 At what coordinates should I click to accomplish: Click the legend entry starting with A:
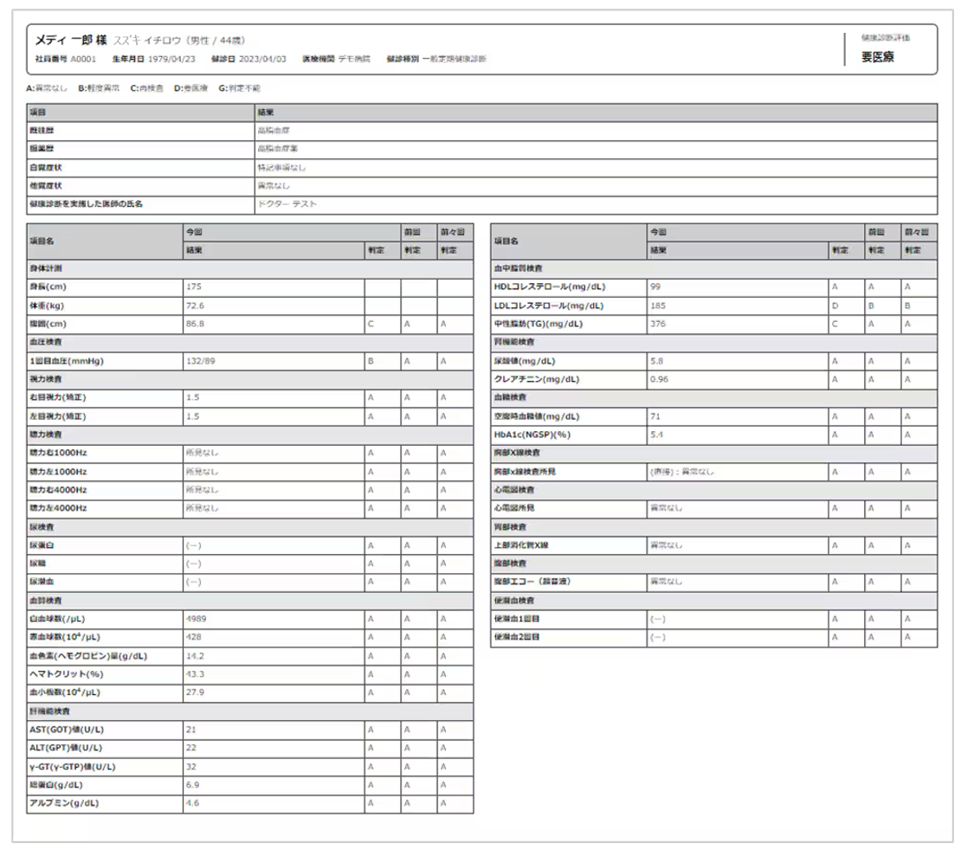47,88
